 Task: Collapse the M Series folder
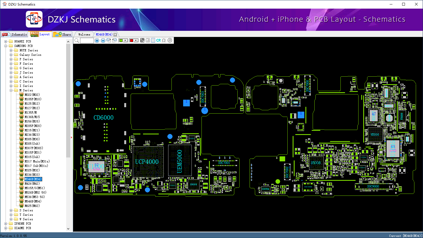click(11, 90)
